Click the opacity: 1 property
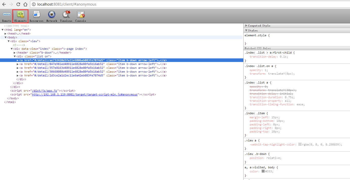The image size is (350, 180). (259, 70)
